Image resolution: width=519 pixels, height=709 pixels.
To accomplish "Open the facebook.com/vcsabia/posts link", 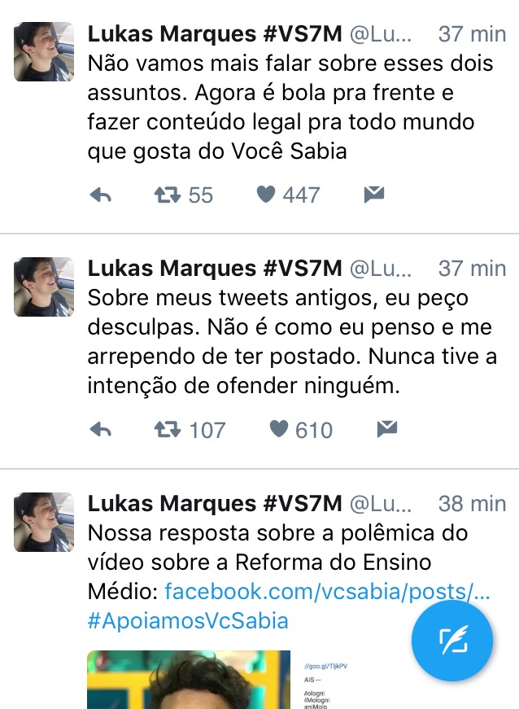I will (x=328, y=592).
